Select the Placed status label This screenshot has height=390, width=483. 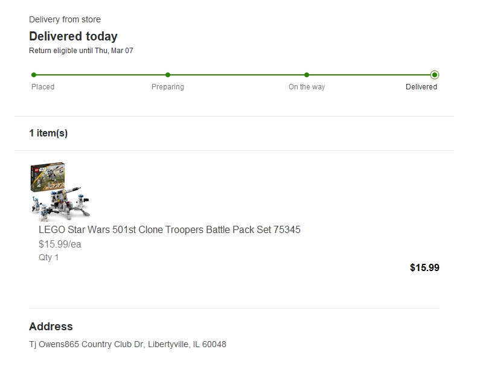point(43,87)
